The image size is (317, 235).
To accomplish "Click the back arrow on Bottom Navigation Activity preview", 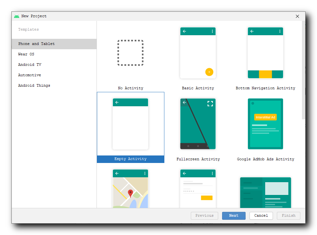I will pyautogui.click(x=252, y=31).
